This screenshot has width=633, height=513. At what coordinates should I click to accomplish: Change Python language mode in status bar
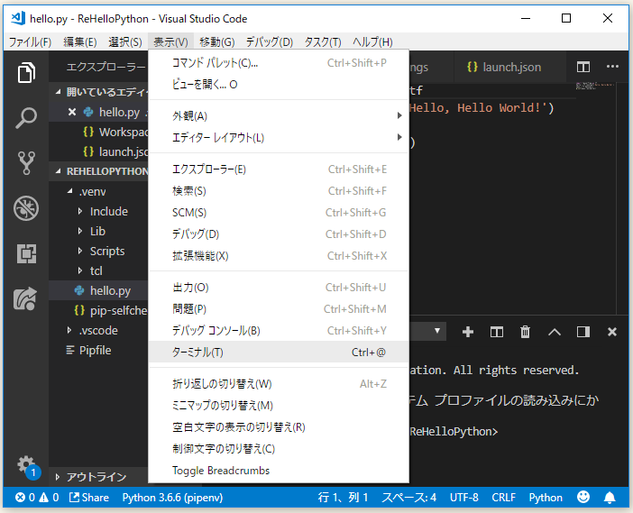[x=546, y=498]
